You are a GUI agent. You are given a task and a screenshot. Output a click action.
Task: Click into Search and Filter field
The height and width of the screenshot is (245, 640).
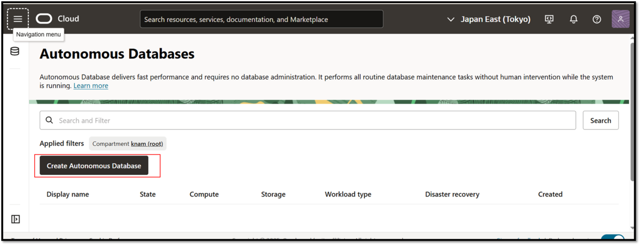pyautogui.click(x=308, y=120)
